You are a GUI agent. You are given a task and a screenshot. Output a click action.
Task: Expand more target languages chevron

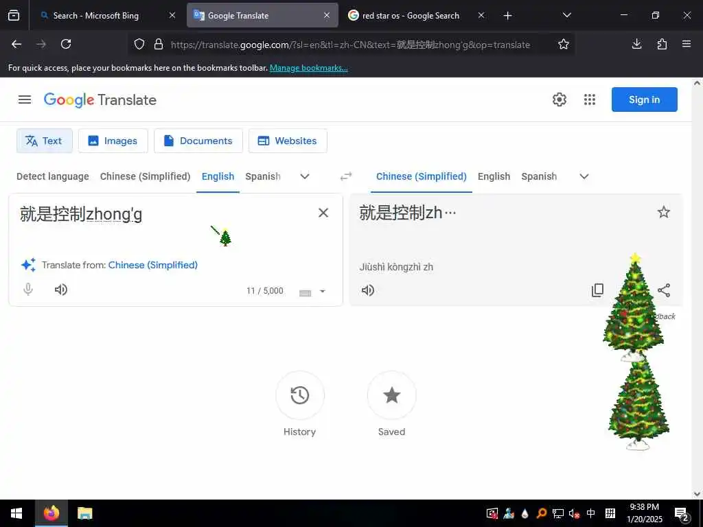[x=584, y=176]
